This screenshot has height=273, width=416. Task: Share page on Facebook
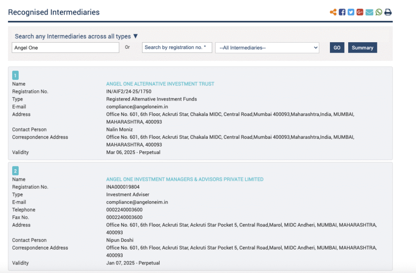[342, 12]
